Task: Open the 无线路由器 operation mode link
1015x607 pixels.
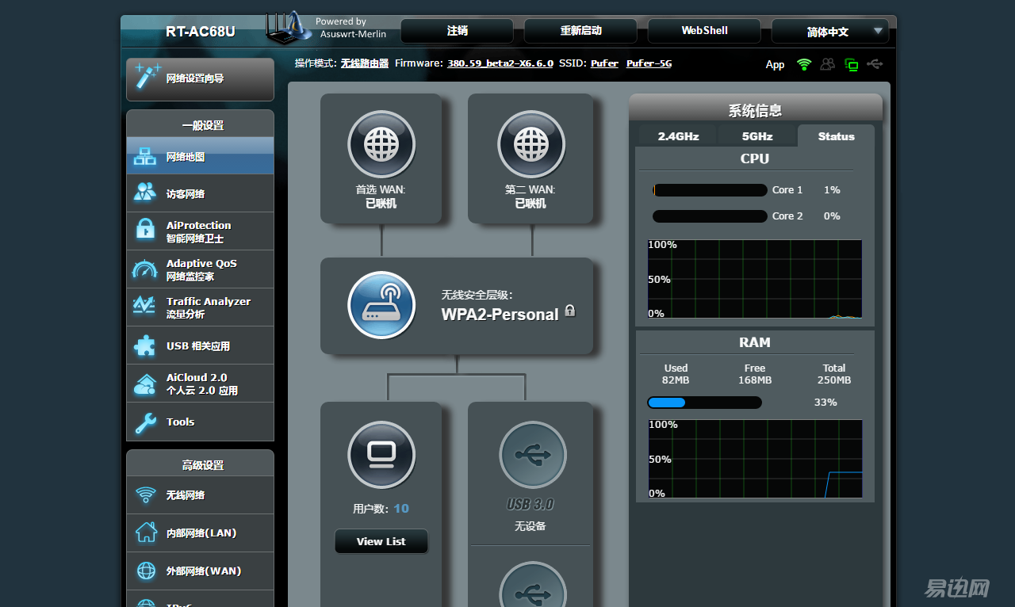Action: pyautogui.click(x=365, y=63)
